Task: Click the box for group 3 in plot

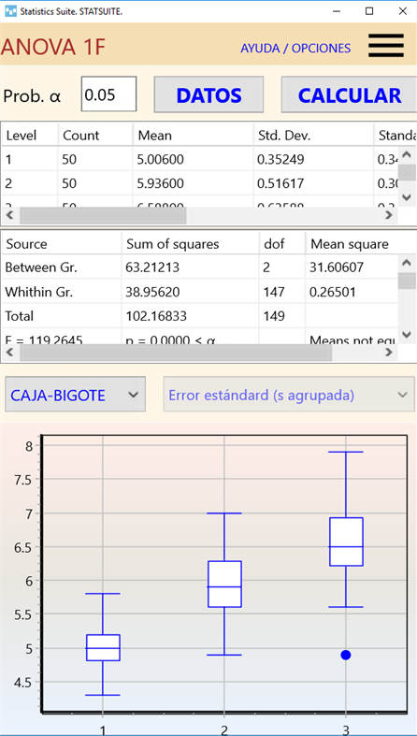Action: click(346, 541)
